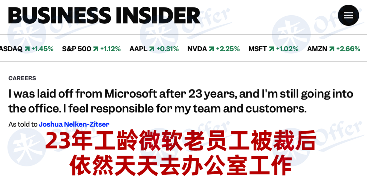Click the article headline about Microsoft layoff
The height and width of the screenshot is (176, 367).
[x=181, y=101]
